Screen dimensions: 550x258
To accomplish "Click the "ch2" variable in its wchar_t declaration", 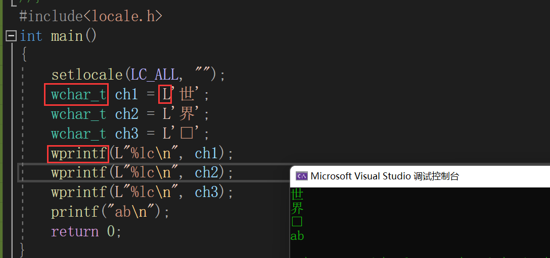I will click(126, 114).
